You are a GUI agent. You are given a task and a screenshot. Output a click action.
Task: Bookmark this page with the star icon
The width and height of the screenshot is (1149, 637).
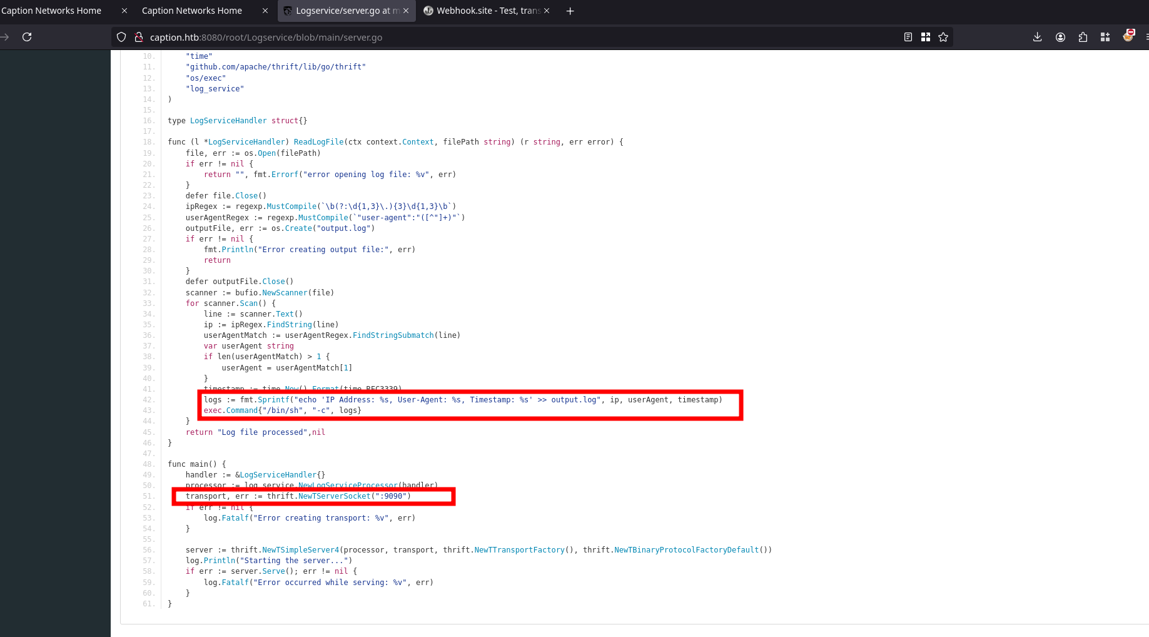point(943,37)
